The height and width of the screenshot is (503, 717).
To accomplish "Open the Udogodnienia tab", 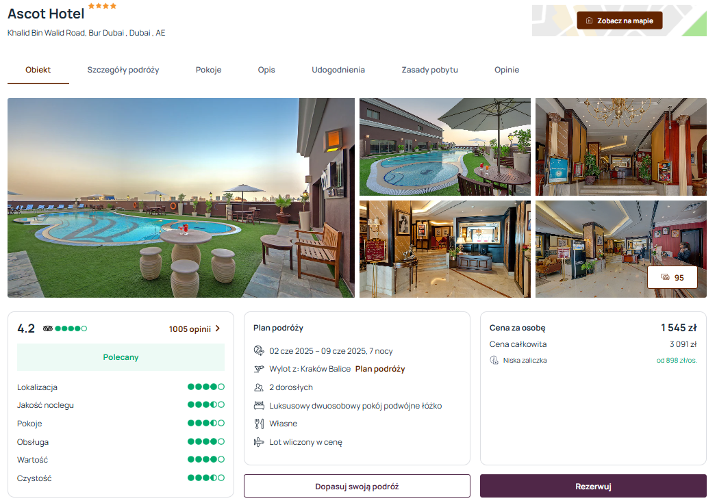I will tap(338, 70).
